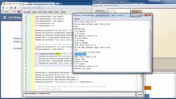Open the Apps grid icon in bookmarks bar
This screenshot has height=99, width=176.
pos(3,12)
